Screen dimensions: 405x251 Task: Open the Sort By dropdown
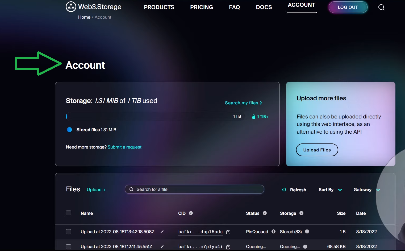pyautogui.click(x=330, y=190)
